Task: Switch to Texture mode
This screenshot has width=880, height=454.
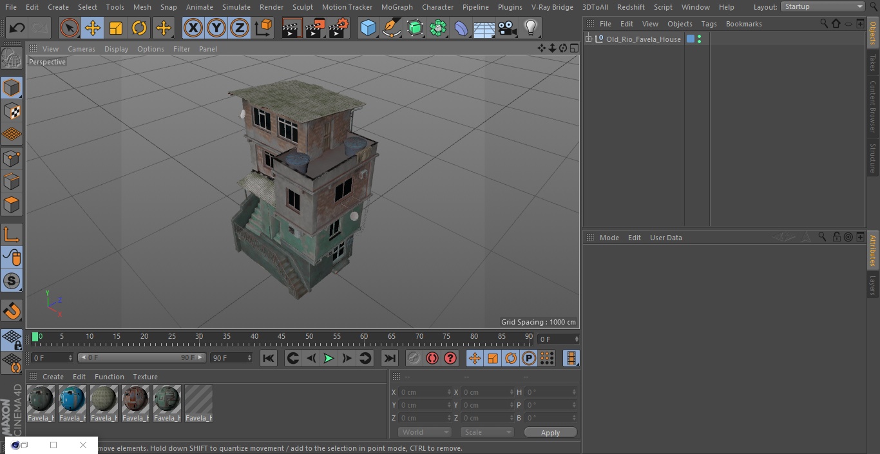Action: tap(12, 111)
